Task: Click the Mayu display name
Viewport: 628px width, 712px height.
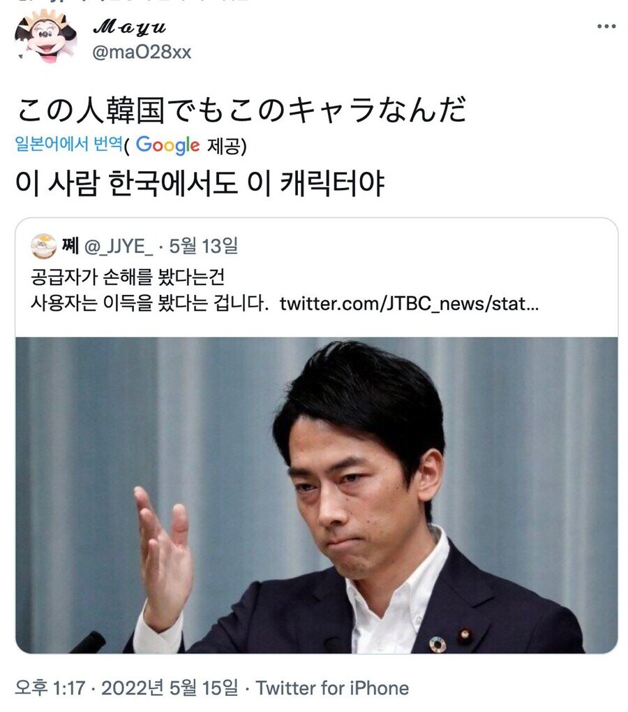Action: click(x=129, y=28)
